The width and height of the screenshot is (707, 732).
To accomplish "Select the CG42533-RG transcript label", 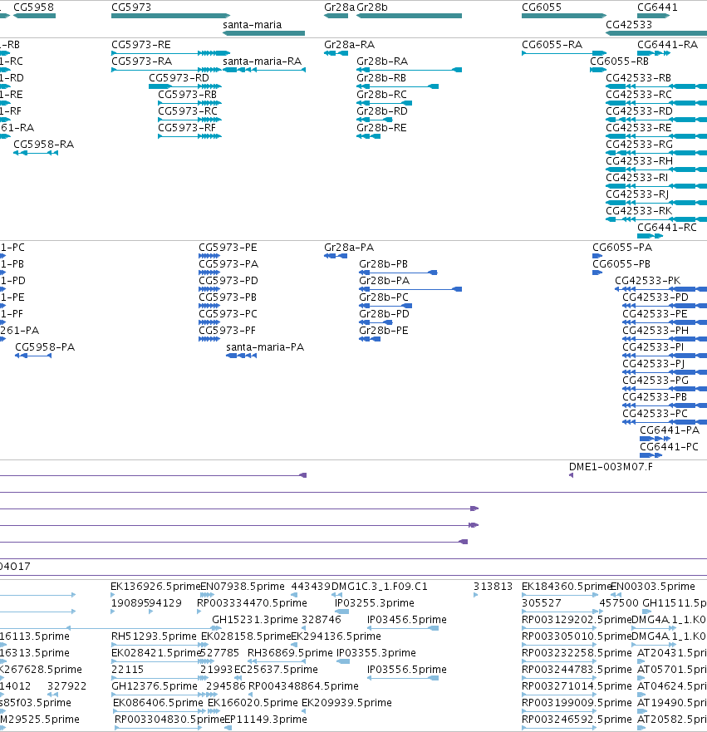I will 640,145.
